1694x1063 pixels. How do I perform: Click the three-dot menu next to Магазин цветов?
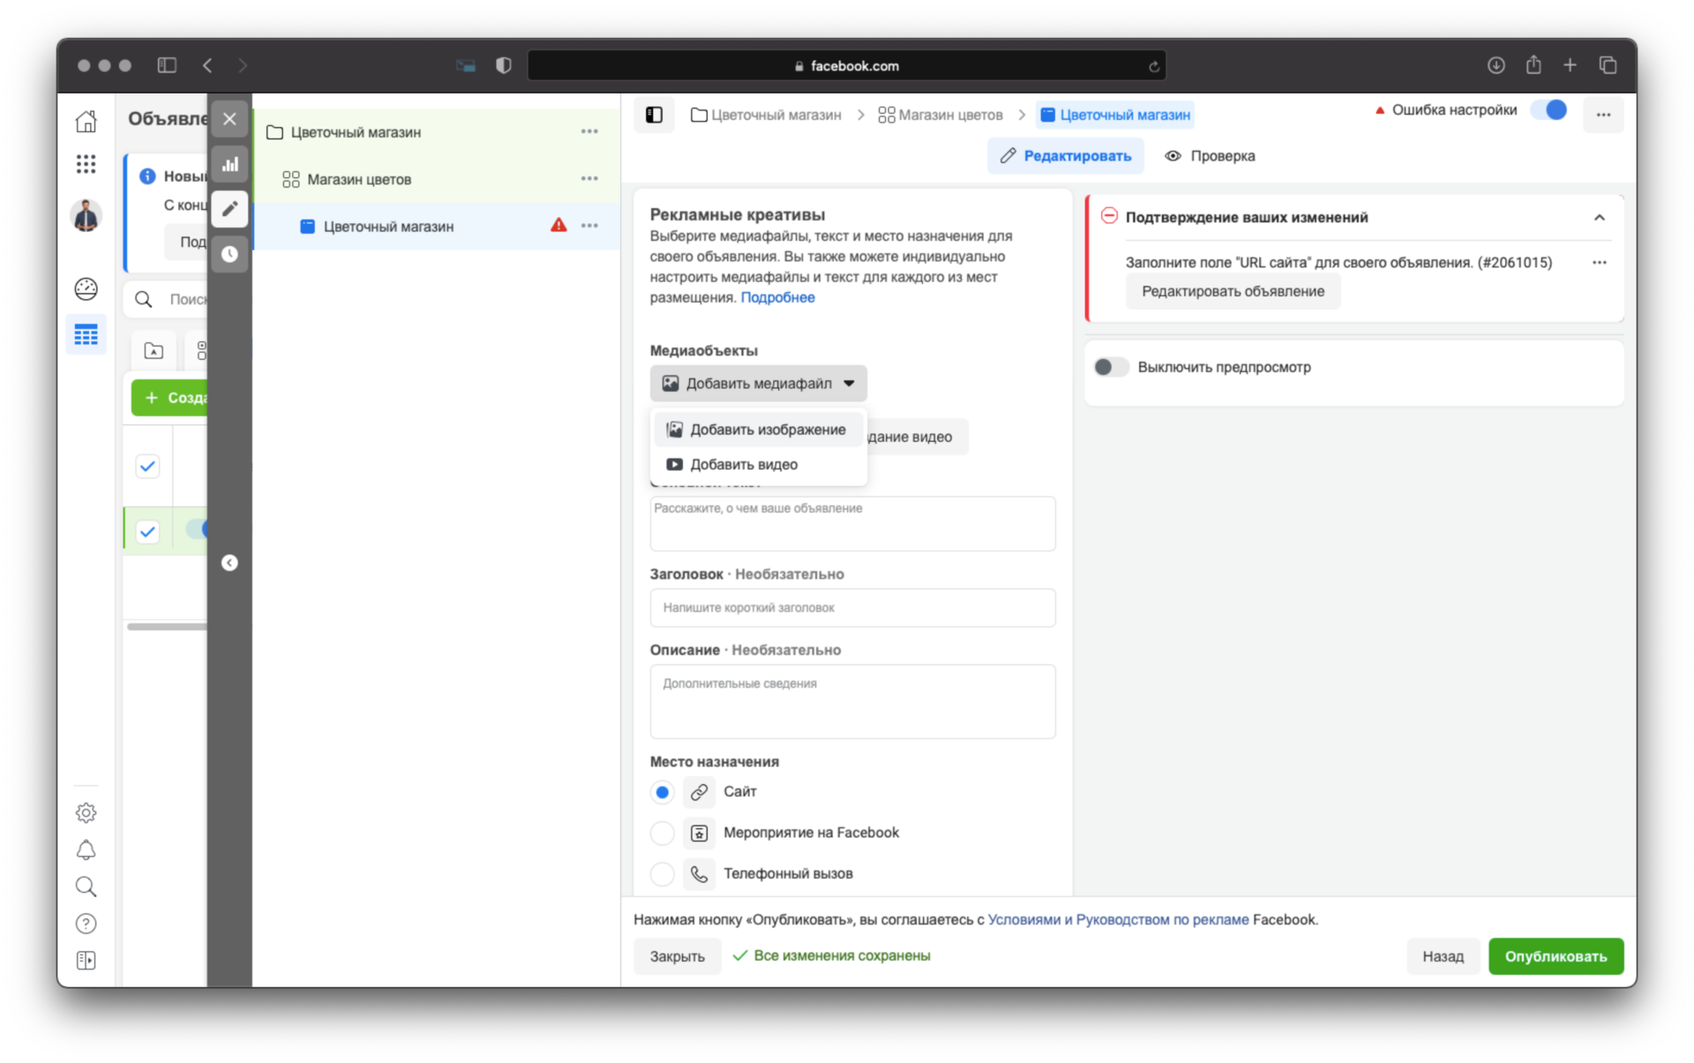pos(588,179)
